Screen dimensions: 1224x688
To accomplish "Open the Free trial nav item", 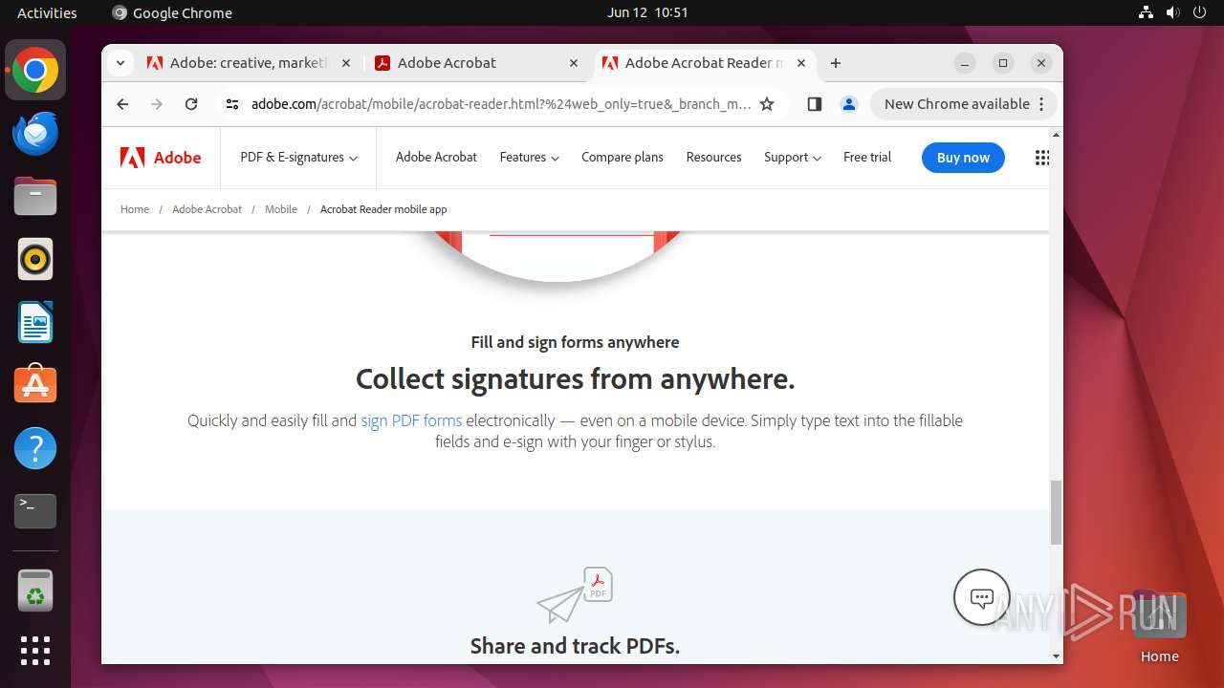I will [x=867, y=158].
